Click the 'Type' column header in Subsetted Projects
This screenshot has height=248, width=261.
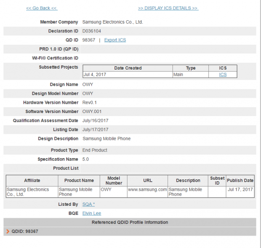coord(190,68)
